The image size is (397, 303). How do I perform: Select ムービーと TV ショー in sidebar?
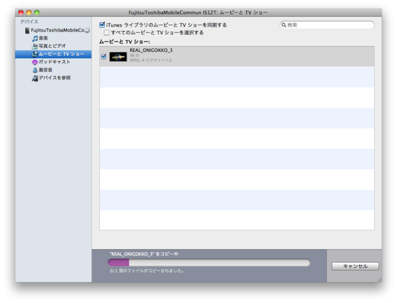click(x=53, y=54)
